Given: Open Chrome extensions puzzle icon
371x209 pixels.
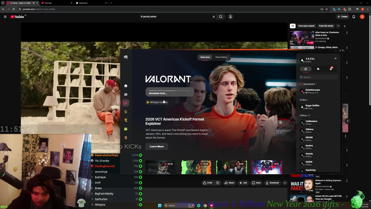Looking at the screenshot, I should tap(350, 9).
